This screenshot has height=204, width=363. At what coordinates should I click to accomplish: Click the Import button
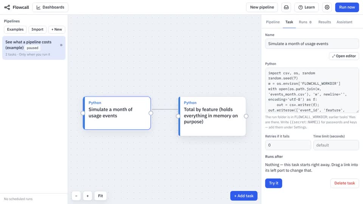[x=37, y=29]
